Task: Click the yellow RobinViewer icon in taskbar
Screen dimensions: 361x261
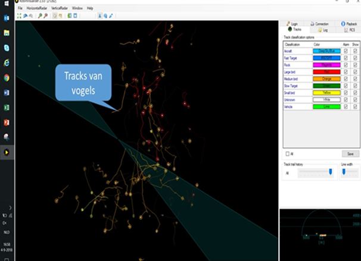Action: pos(7,152)
